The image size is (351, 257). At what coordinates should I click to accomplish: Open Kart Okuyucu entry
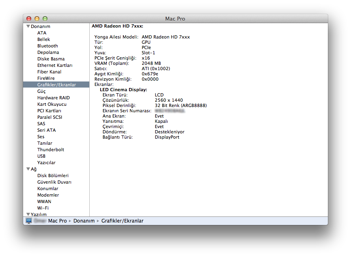click(x=52, y=104)
